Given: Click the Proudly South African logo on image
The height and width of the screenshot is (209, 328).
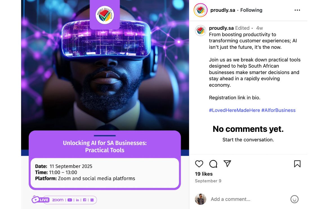Looking at the screenshot, I should (105, 15).
